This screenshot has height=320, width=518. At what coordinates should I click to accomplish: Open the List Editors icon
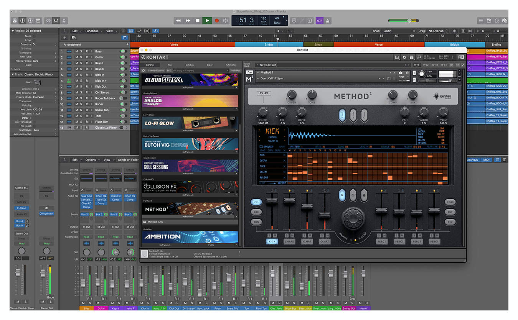pos(481,20)
